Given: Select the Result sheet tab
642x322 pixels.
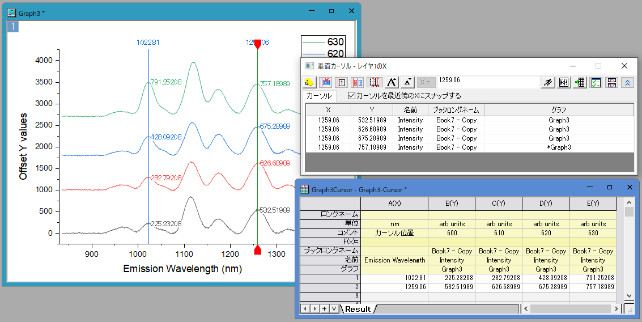Looking at the screenshot, I should pos(358,309).
